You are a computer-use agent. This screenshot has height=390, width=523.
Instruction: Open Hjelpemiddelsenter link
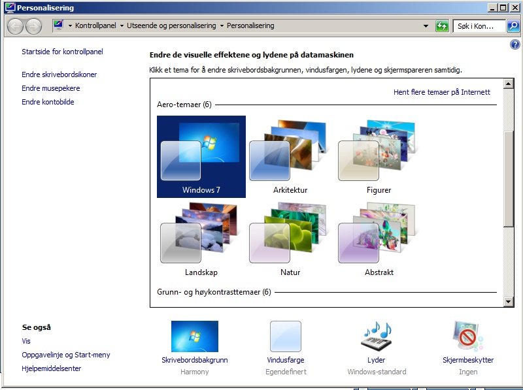[x=52, y=368]
